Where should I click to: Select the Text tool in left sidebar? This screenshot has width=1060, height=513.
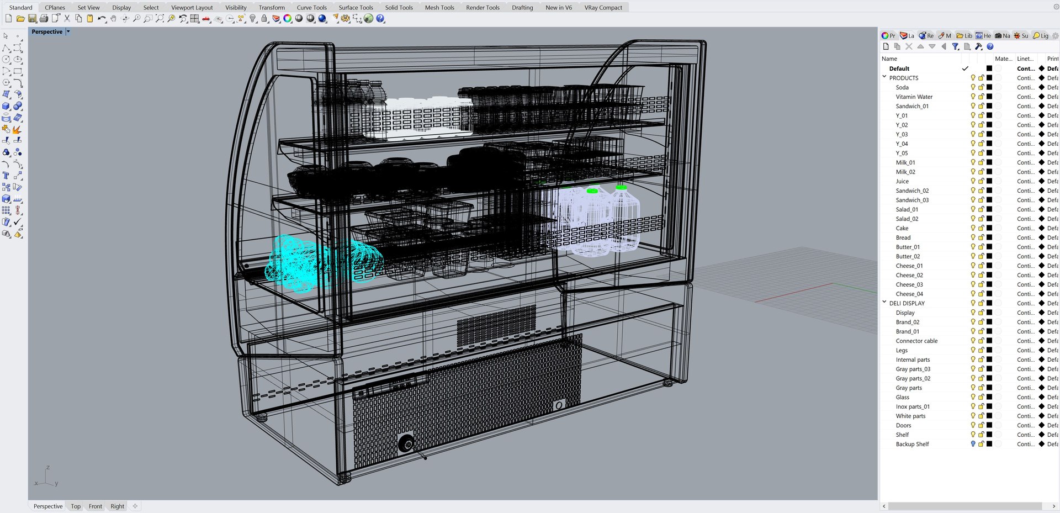(6, 176)
